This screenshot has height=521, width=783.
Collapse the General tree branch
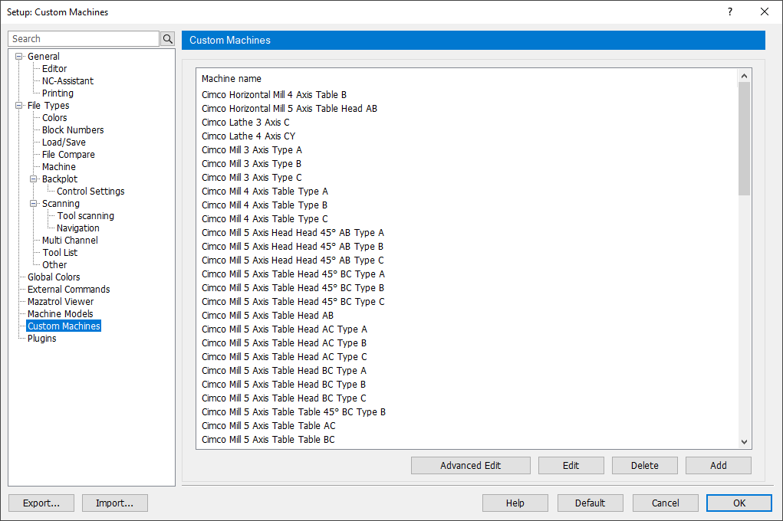18,56
